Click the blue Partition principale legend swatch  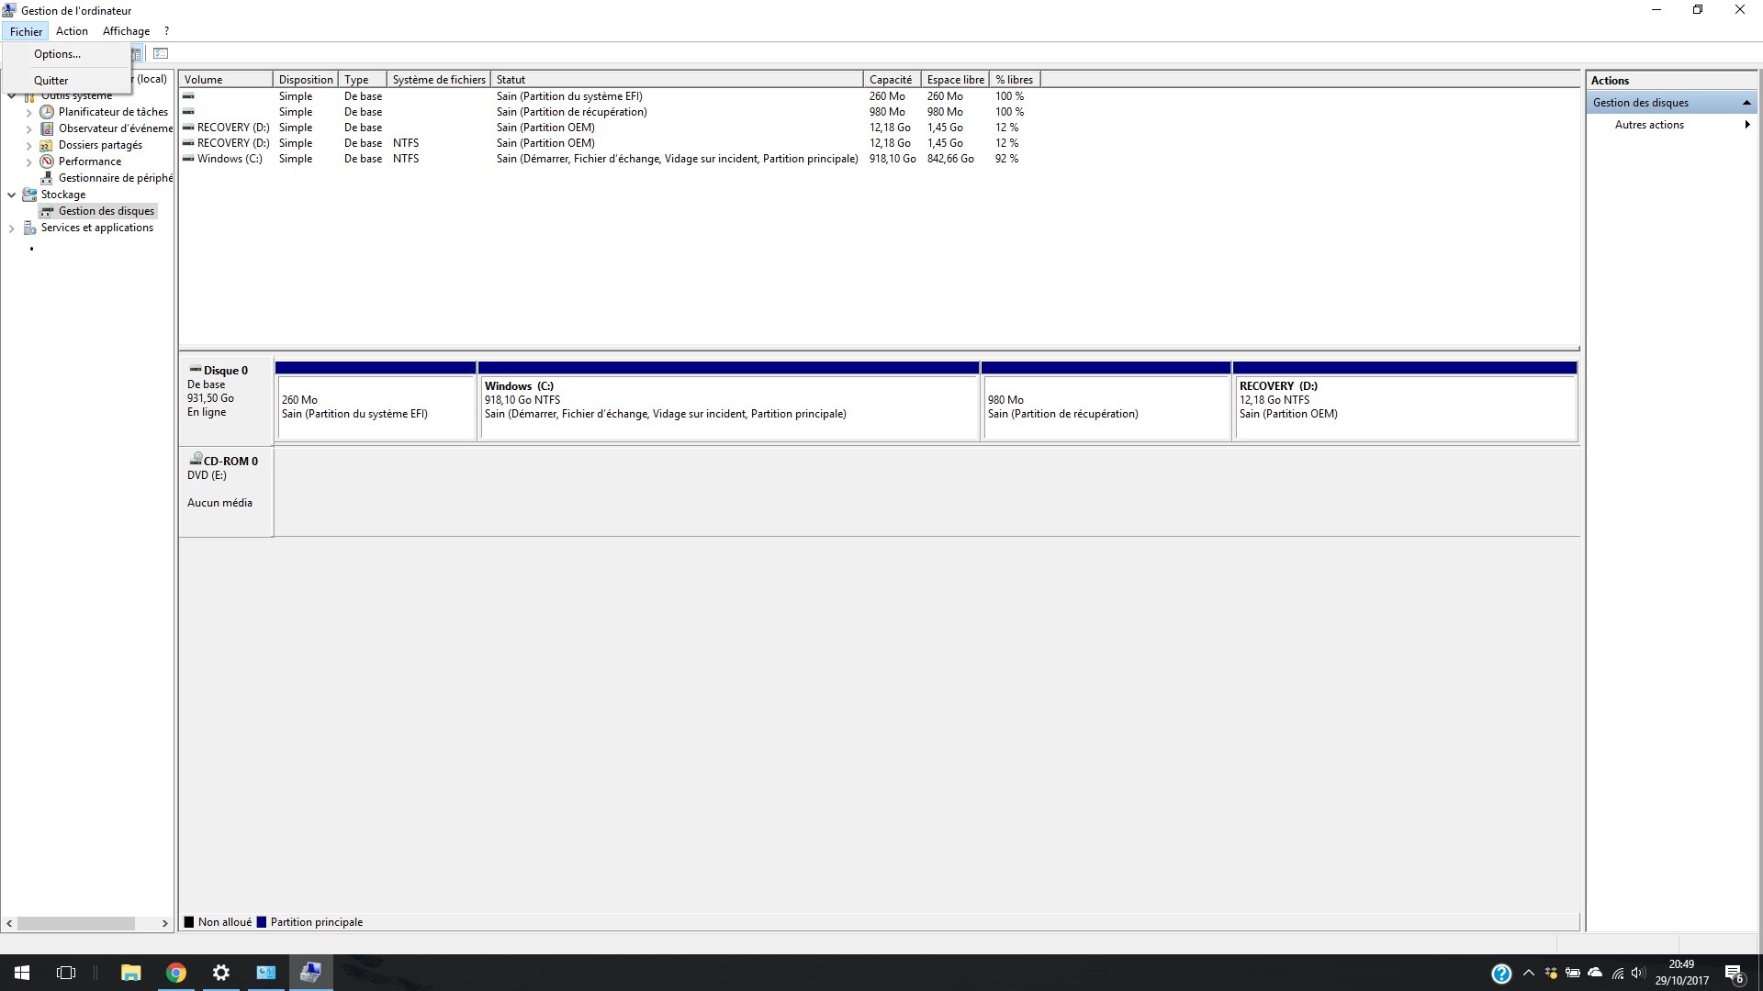pyautogui.click(x=262, y=922)
